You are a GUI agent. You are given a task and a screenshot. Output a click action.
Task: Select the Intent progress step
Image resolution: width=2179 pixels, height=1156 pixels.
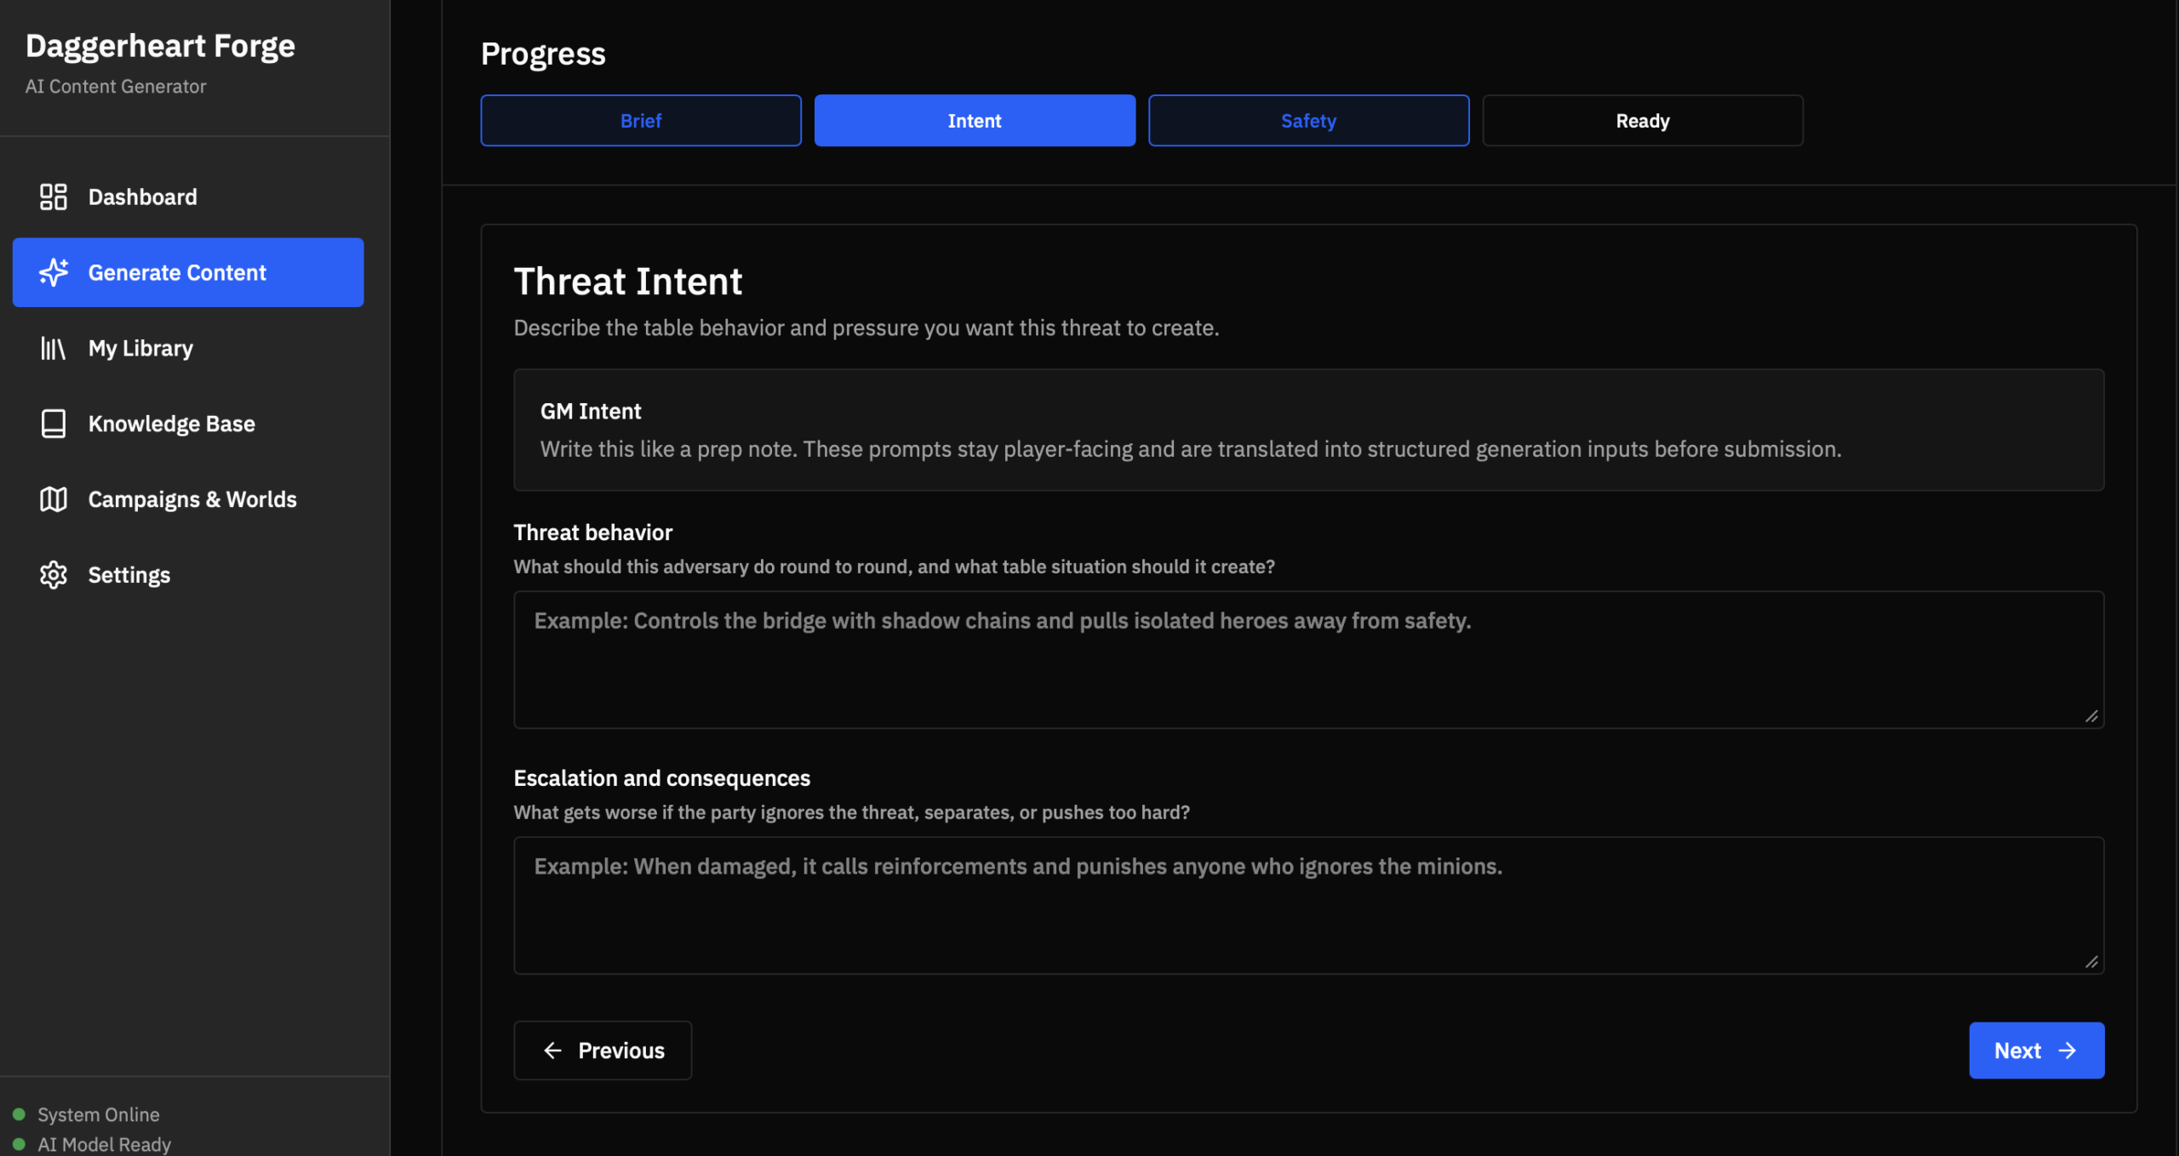(x=975, y=121)
